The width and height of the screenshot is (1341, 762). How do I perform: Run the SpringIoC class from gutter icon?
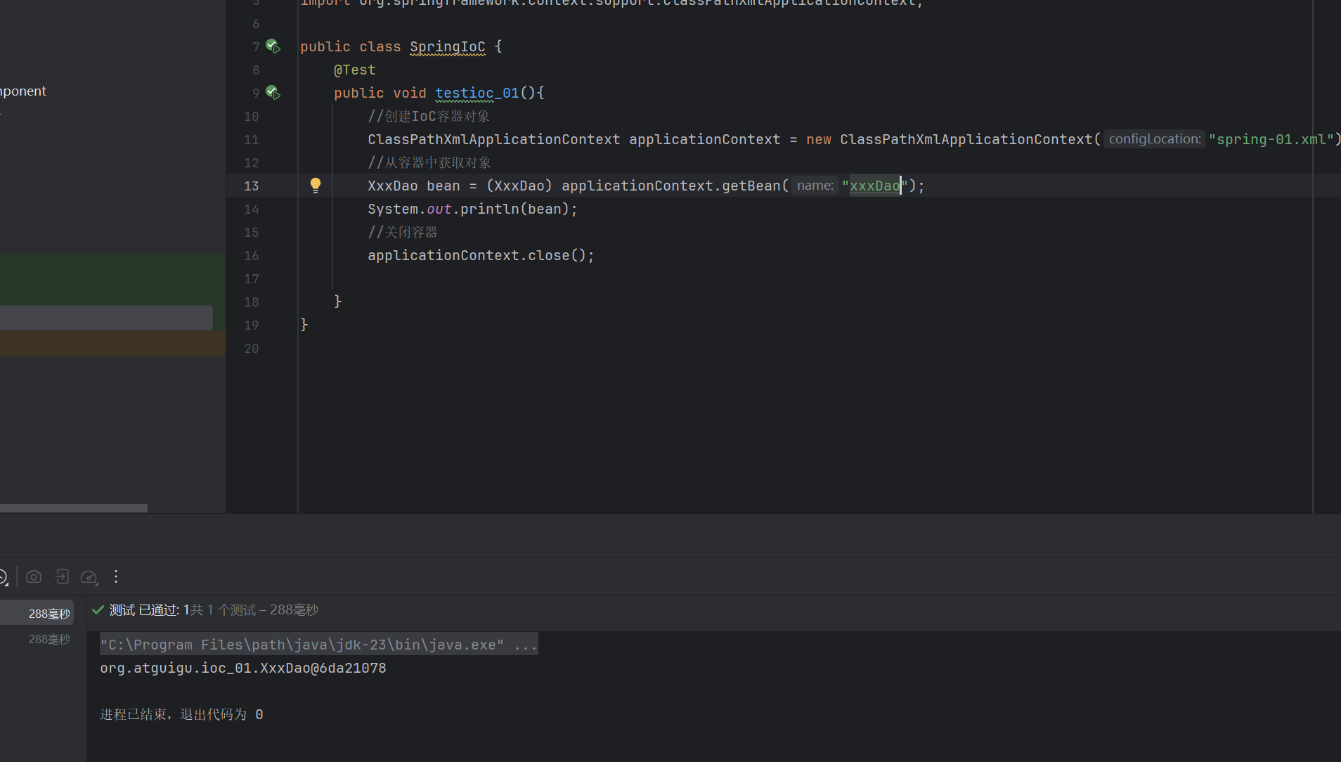(x=273, y=47)
